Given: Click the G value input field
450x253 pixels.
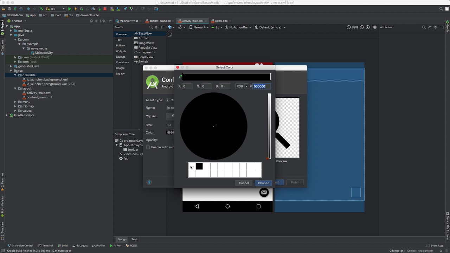Looking at the screenshot, I should point(206,86).
